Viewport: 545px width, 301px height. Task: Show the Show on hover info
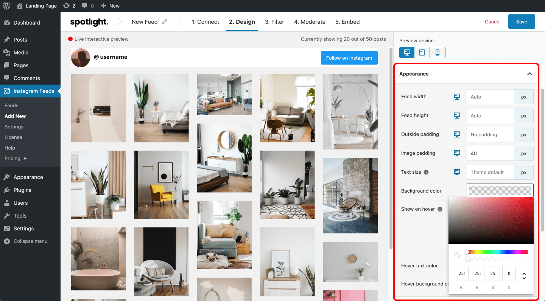[x=440, y=209]
